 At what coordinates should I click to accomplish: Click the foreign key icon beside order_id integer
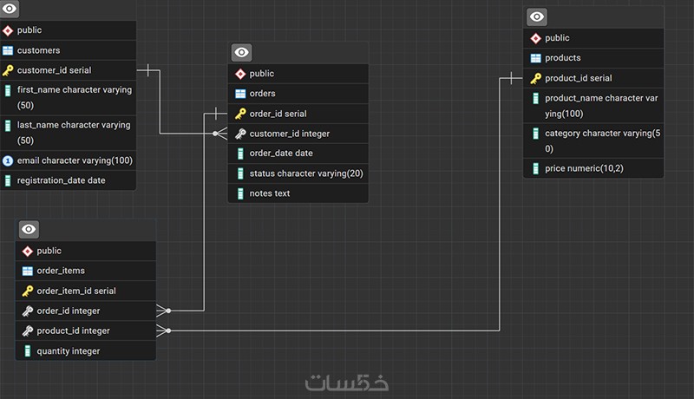pos(28,311)
